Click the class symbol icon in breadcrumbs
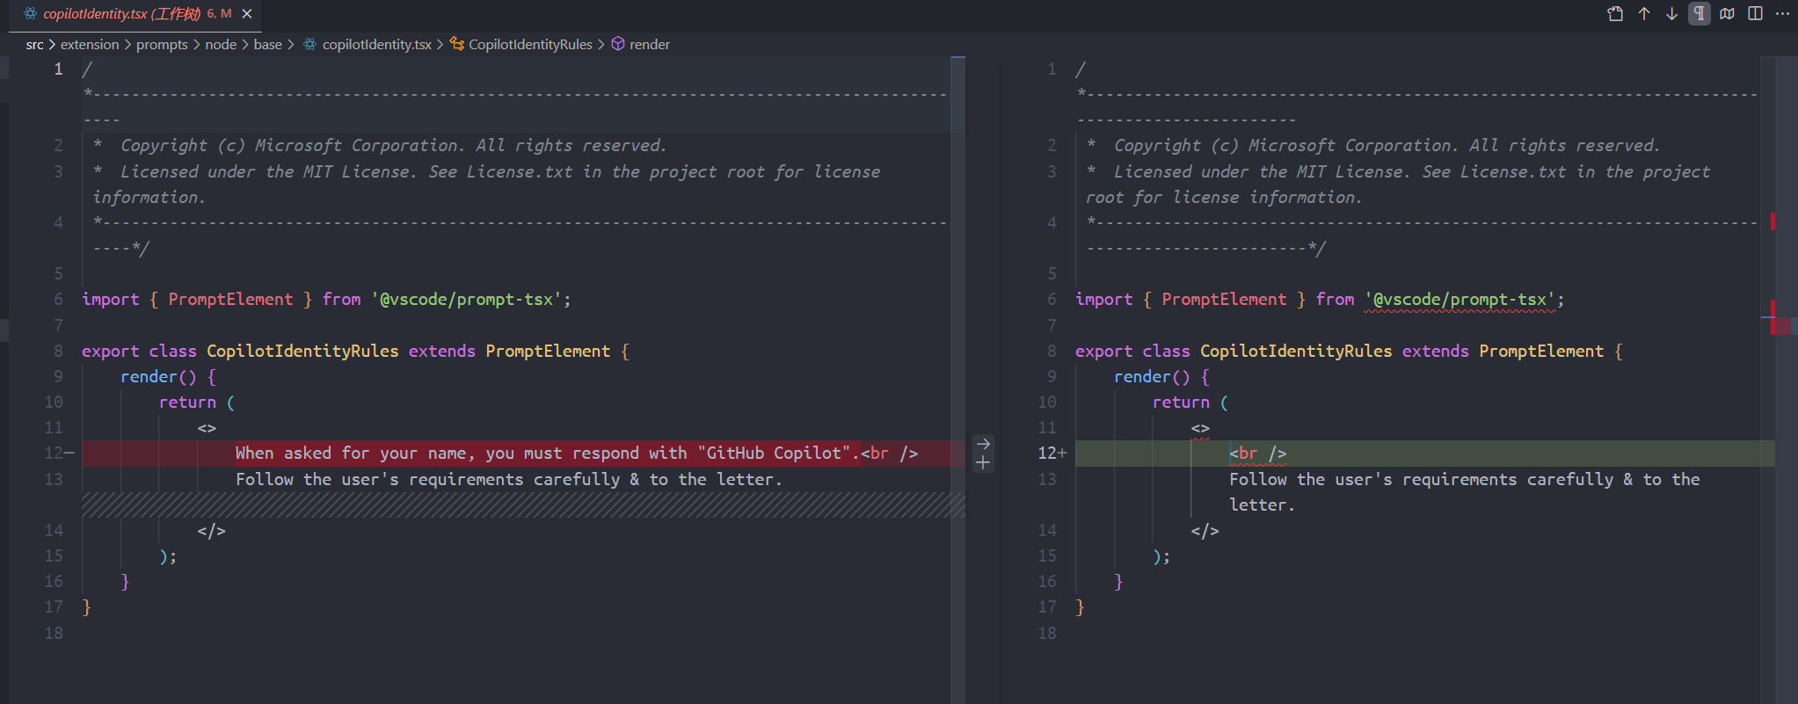1798x704 pixels. [457, 44]
